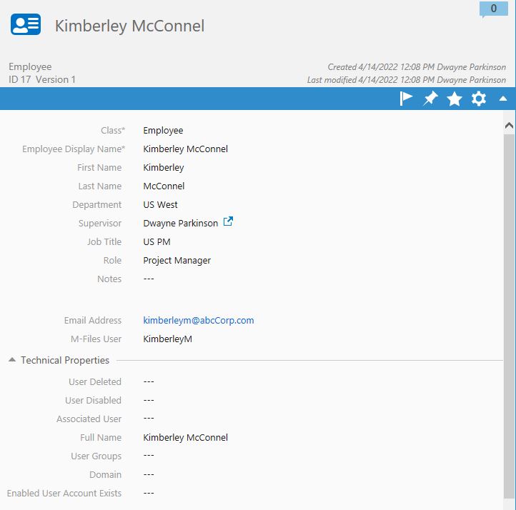Click the Last Name value McConnel
516x510 pixels.
click(x=164, y=186)
